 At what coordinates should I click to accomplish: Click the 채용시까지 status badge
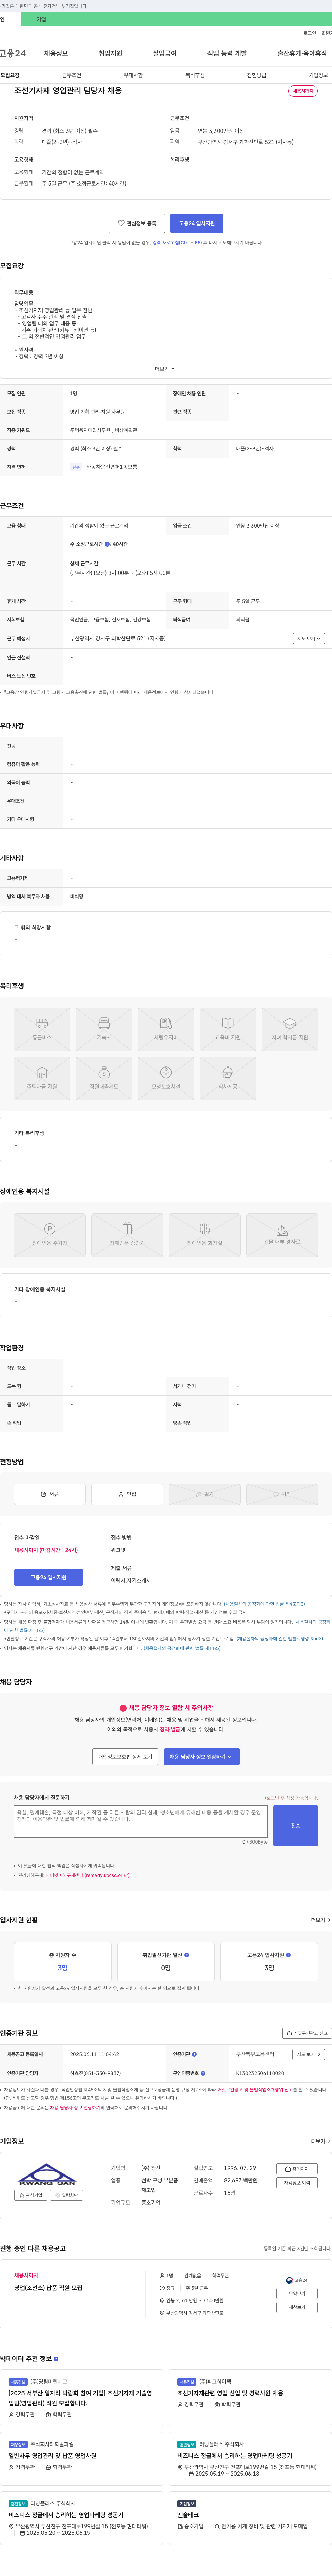click(x=303, y=91)
